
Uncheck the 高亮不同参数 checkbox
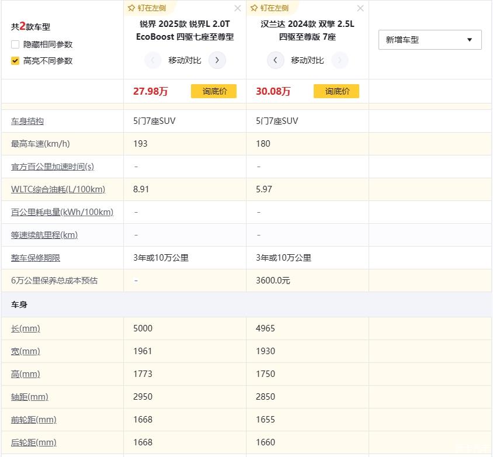(x=15, y=60)
